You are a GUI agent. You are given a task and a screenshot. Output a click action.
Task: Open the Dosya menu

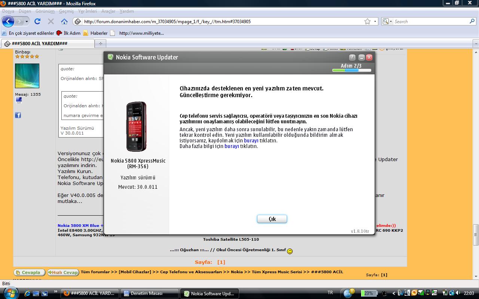coord(8,11)
